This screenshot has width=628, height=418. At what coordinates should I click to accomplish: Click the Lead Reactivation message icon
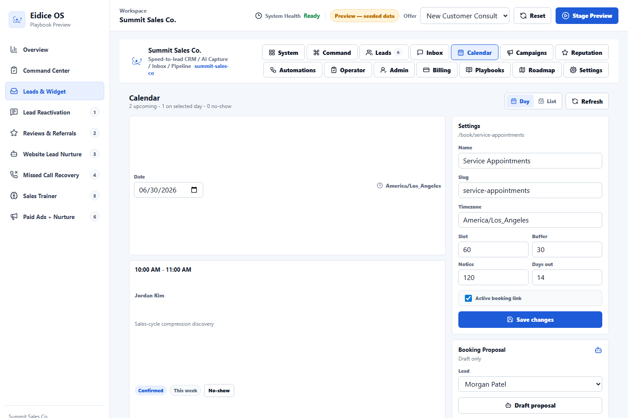click(14, 112)
